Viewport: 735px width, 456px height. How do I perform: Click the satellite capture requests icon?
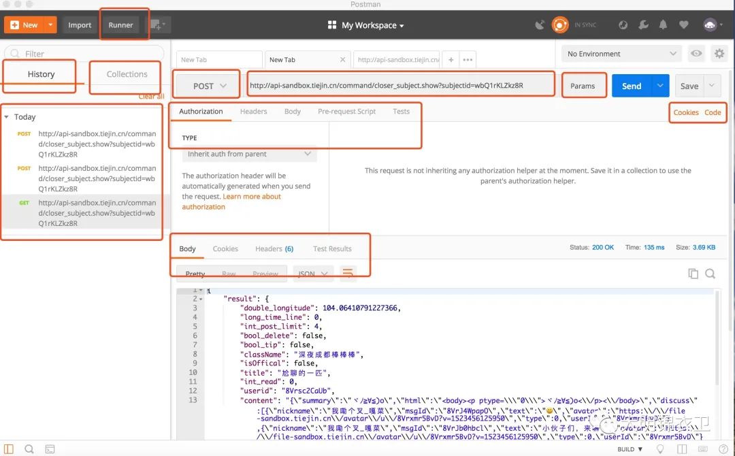(540, 25)
